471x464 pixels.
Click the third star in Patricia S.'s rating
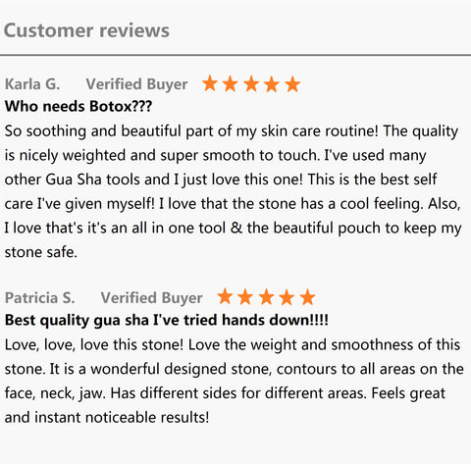(x=266, y=296)
